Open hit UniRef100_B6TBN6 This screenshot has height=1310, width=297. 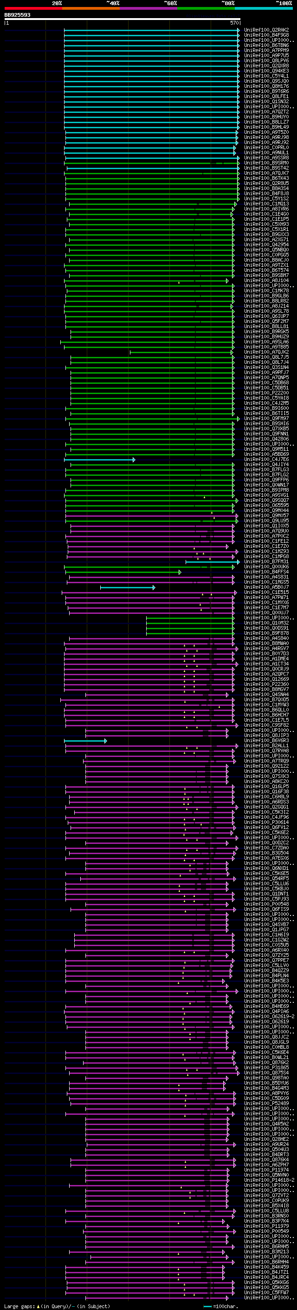[x=266, y=45]
